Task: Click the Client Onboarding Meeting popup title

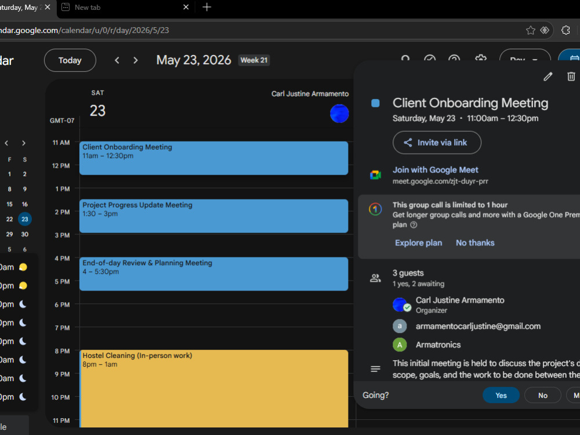Action: [470, 103]
